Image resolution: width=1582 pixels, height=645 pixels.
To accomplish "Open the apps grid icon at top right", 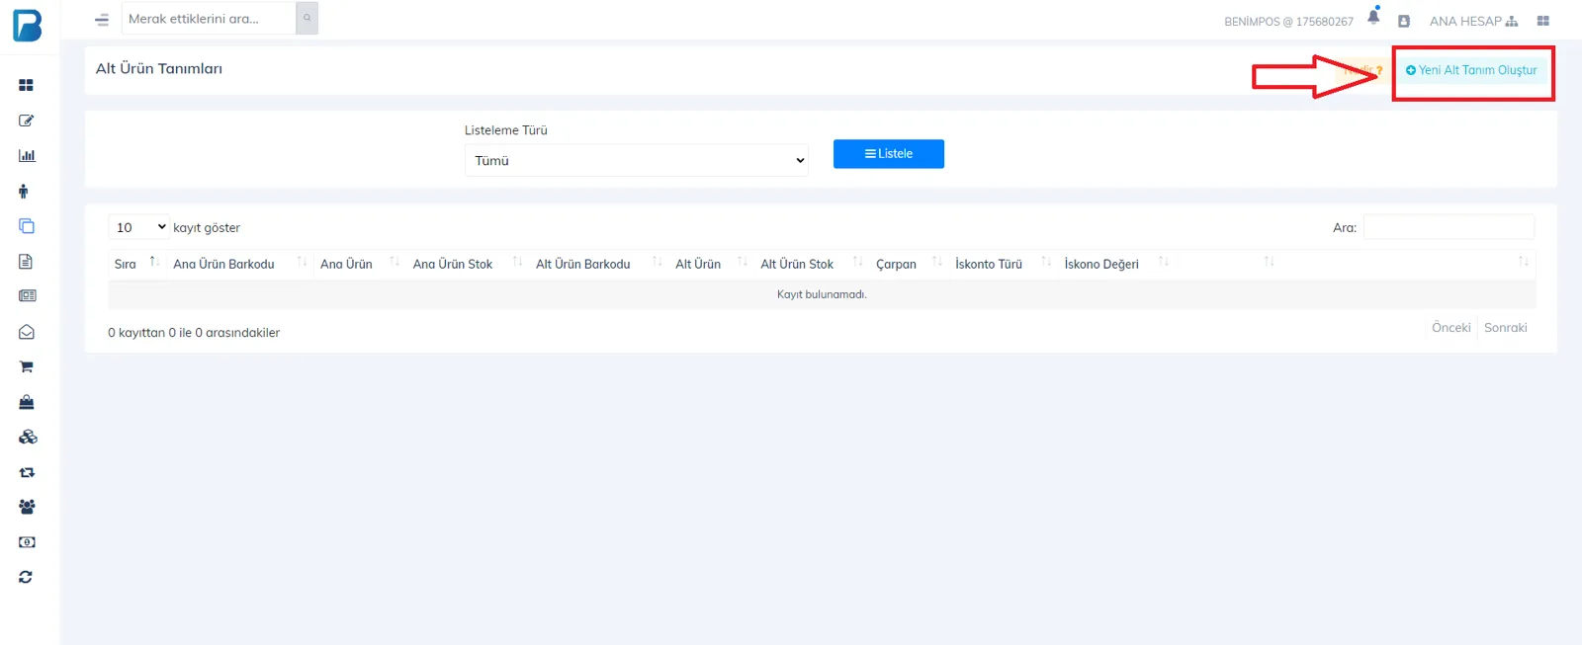I will (x=1542, y=21).
